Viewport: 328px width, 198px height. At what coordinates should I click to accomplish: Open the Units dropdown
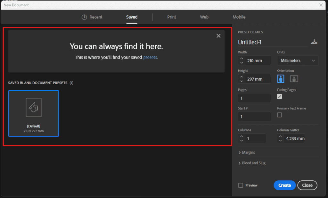(298, 60)
